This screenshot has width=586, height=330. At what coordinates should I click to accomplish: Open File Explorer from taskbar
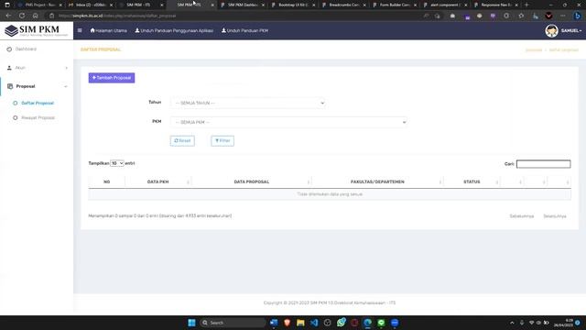pos(300,323)
